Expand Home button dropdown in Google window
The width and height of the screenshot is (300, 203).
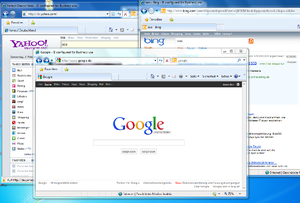click(x=158, y=76)
